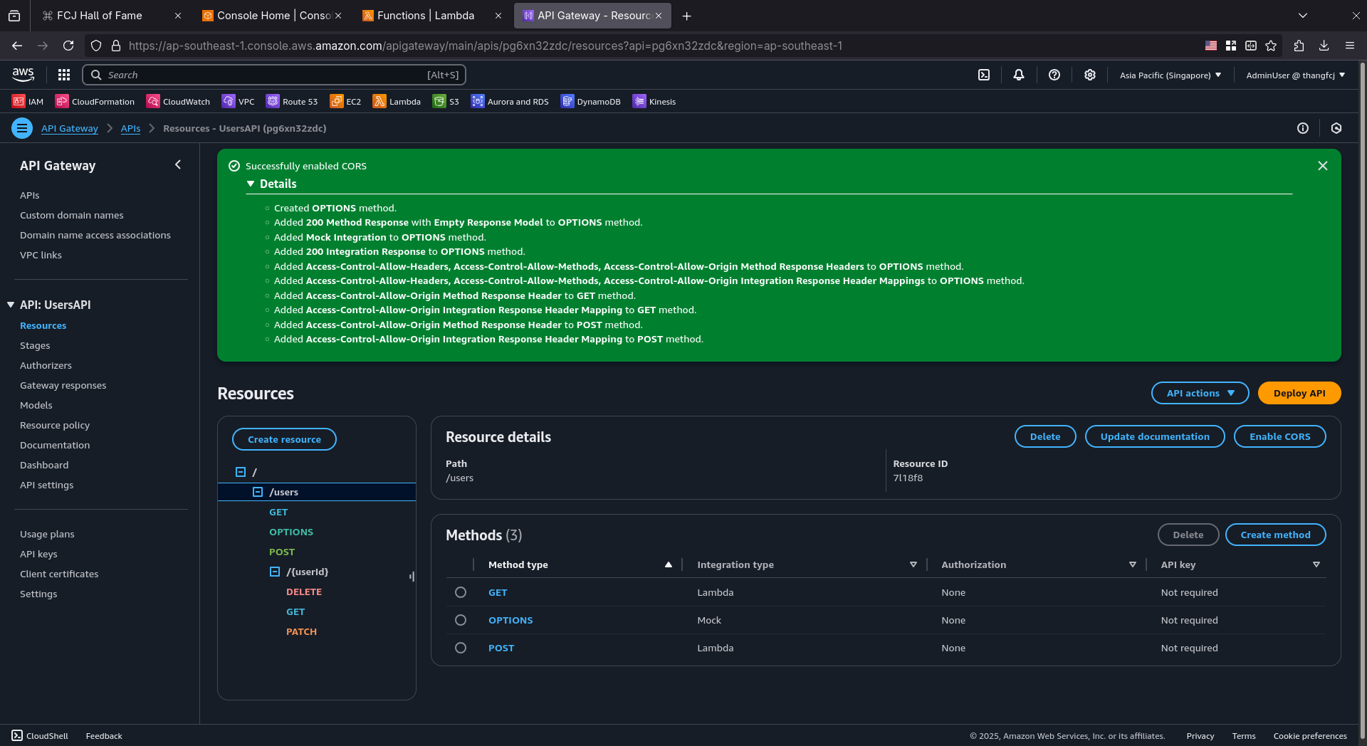
Task: Open the info panel icon
Action: (x=1303, y=128)
